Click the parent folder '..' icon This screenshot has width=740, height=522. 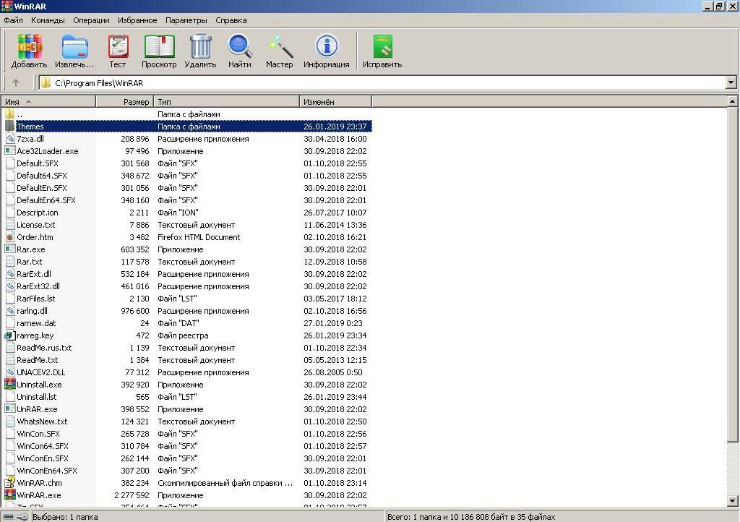tap(10, 114)
